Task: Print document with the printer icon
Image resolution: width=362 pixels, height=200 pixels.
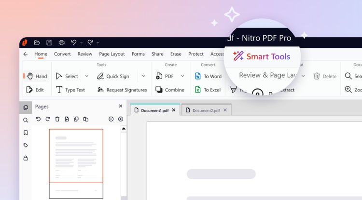Action: [62, 42]
